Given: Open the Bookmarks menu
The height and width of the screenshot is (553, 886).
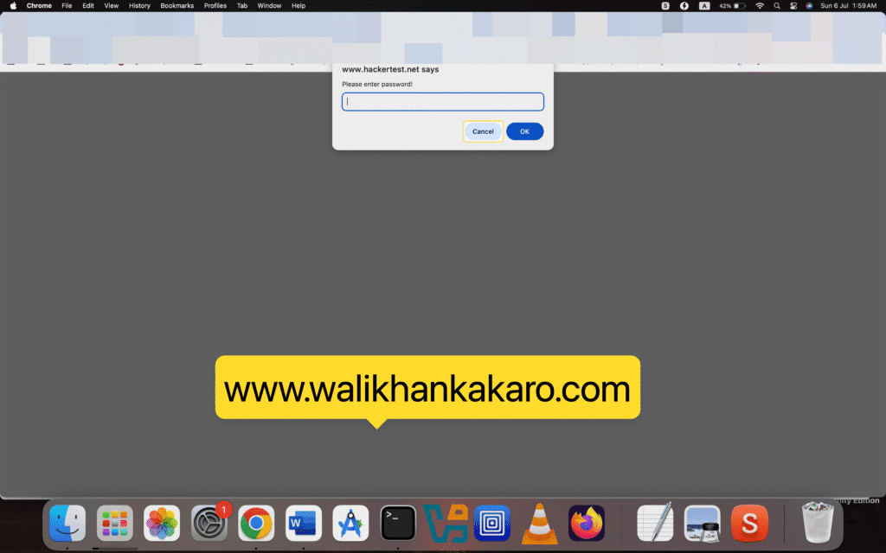Looking at the screenshot, I should point(177,6).
